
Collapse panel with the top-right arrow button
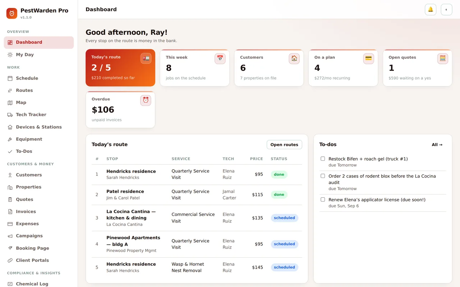[446, 10]
